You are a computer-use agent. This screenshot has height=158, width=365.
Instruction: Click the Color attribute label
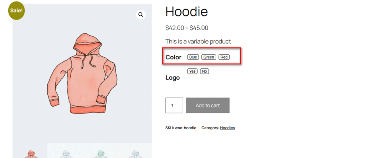click(x=174, y=57)
